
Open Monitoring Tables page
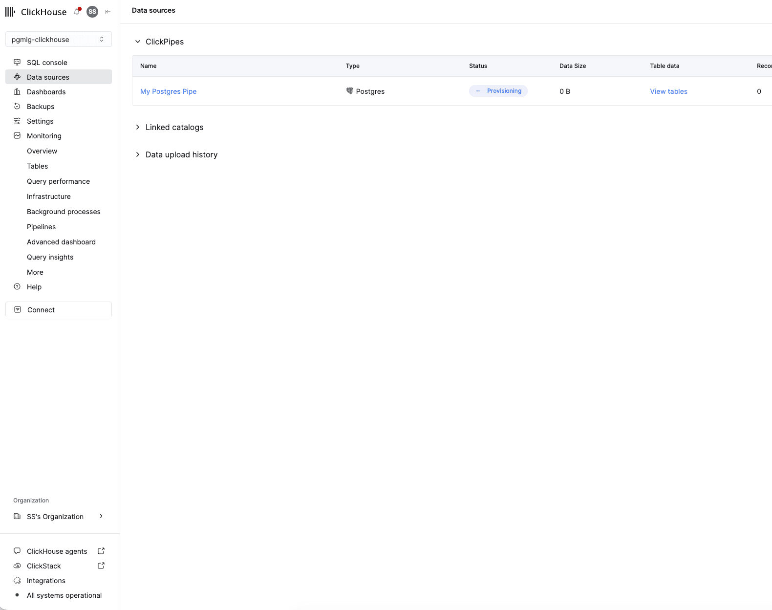[x=38, y=166]
